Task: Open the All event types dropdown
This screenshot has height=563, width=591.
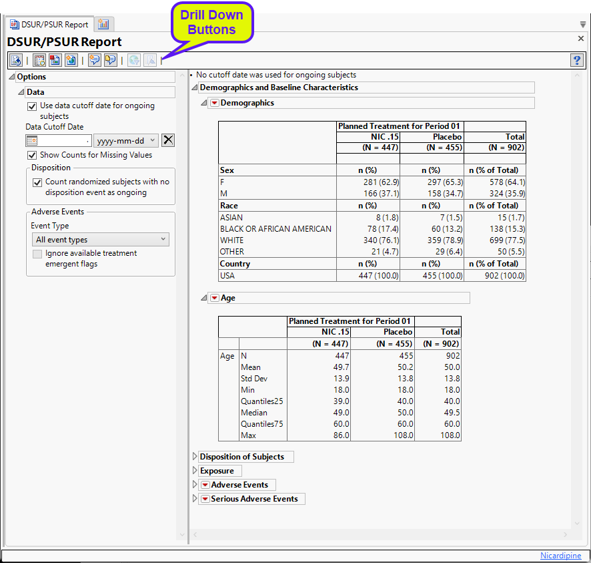Action: 100,239
